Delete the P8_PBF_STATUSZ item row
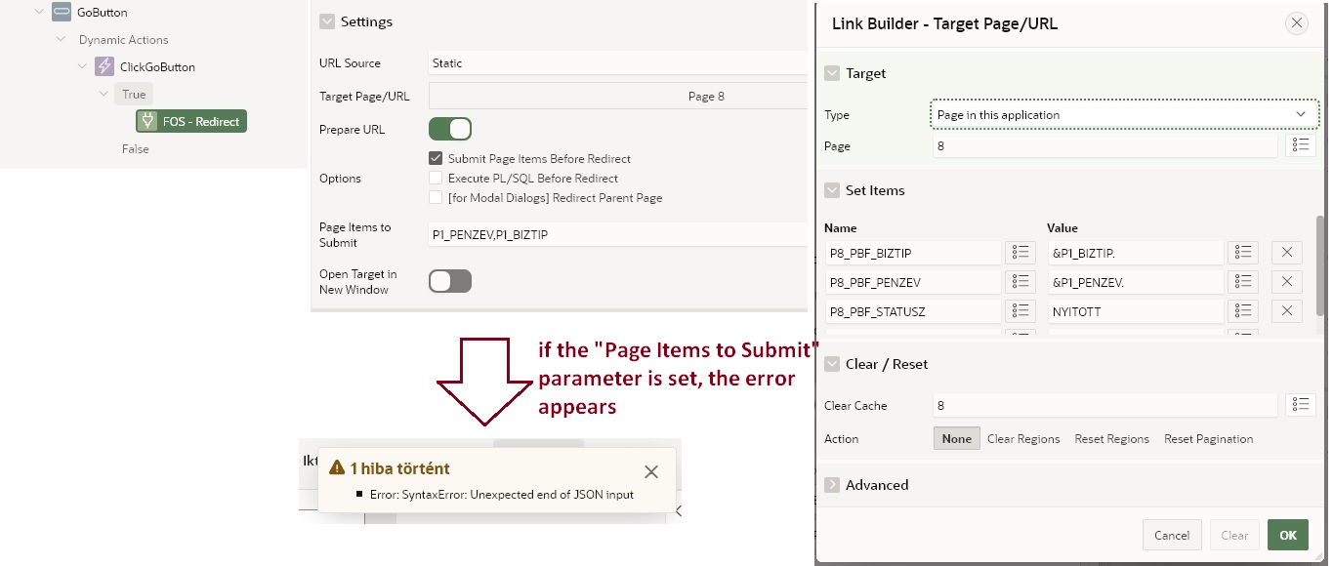 [x=1286, y=311]
